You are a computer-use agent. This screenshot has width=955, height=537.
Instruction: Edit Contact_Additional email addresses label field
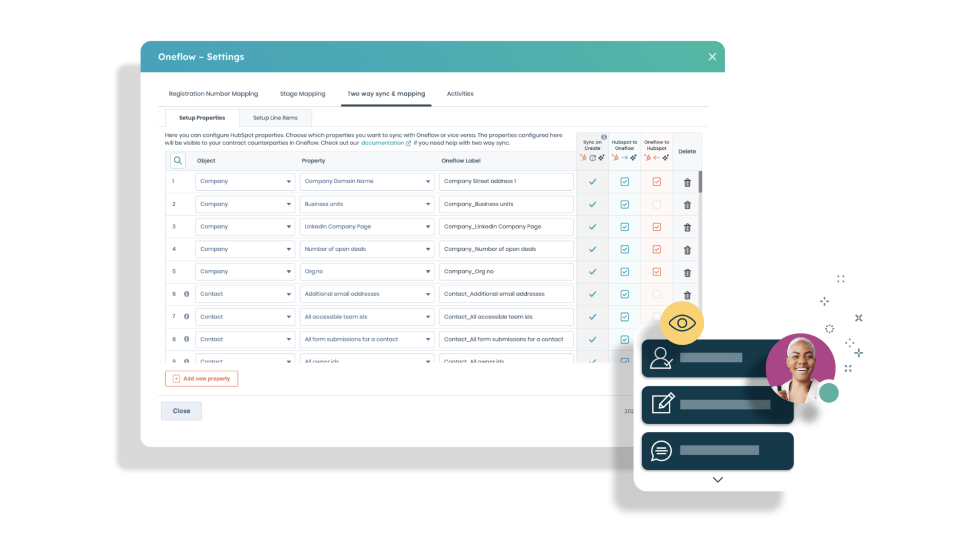506,294
